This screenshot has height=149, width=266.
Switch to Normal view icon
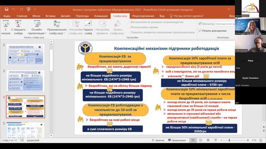coord(193,140)
